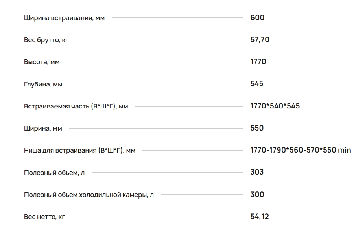Screen dimensions: 356x228
Task: Click the "Высота, мм" label
Action: [x=42, y=62]
